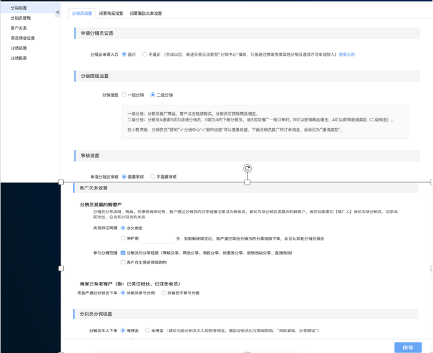Click the rotate handle icon above selection
The width and height of the screenshot is (433, 353).
(247, 168)
